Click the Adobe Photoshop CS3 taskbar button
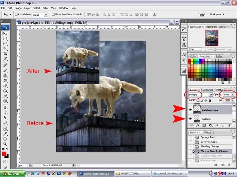237x177 pixels. [96, 173]
